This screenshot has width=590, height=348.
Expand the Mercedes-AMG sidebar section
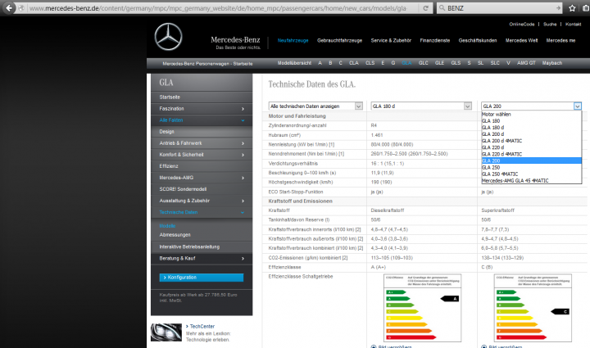(202, 178)
